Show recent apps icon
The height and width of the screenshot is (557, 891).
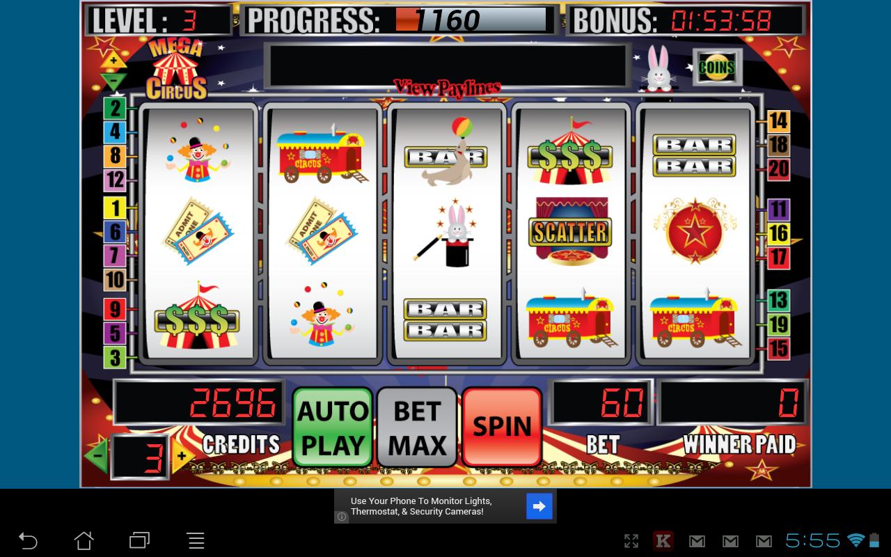(x=139, y=540)
